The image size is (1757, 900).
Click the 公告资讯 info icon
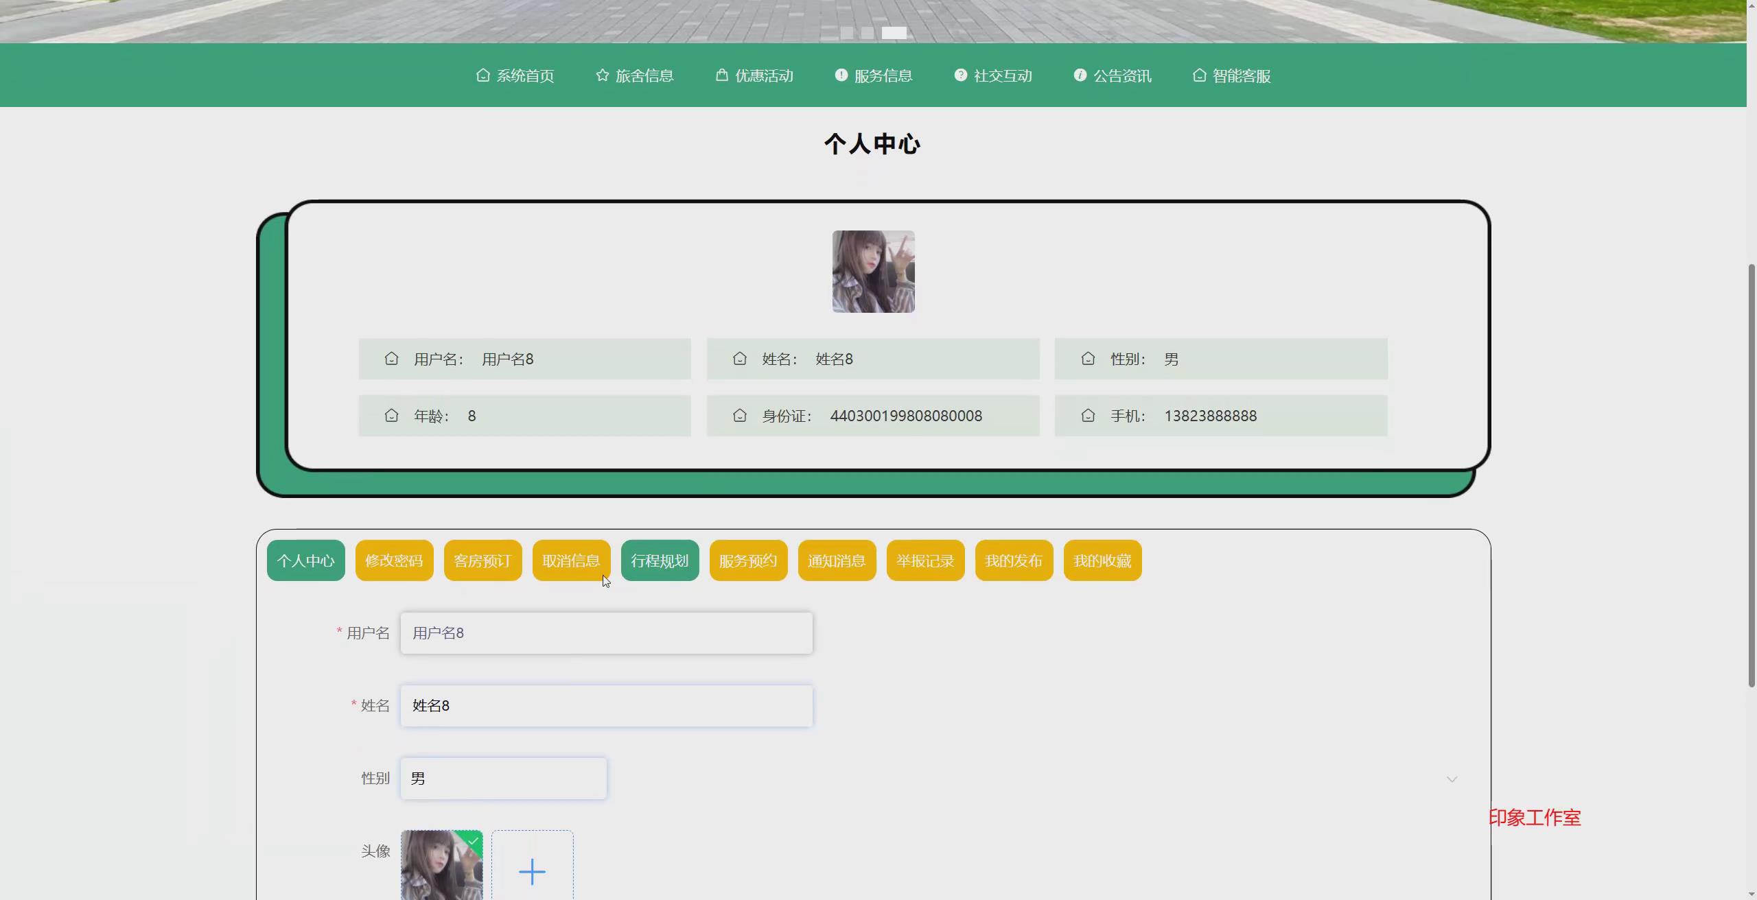pos(1080,75)
